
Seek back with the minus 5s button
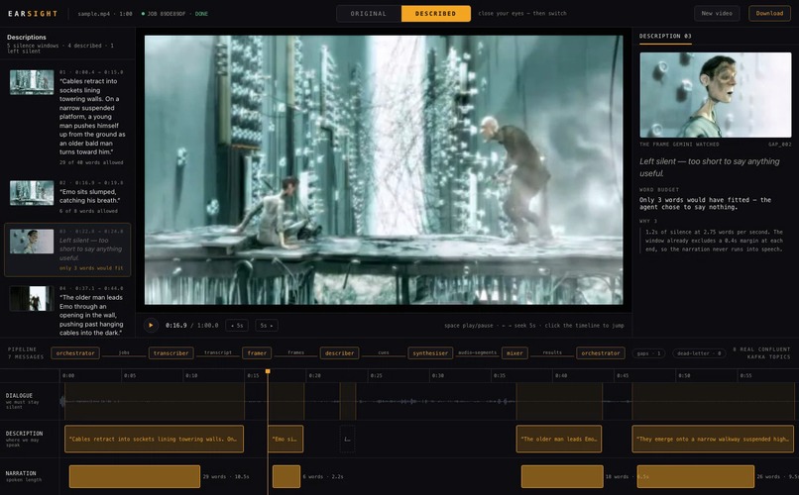238,325
